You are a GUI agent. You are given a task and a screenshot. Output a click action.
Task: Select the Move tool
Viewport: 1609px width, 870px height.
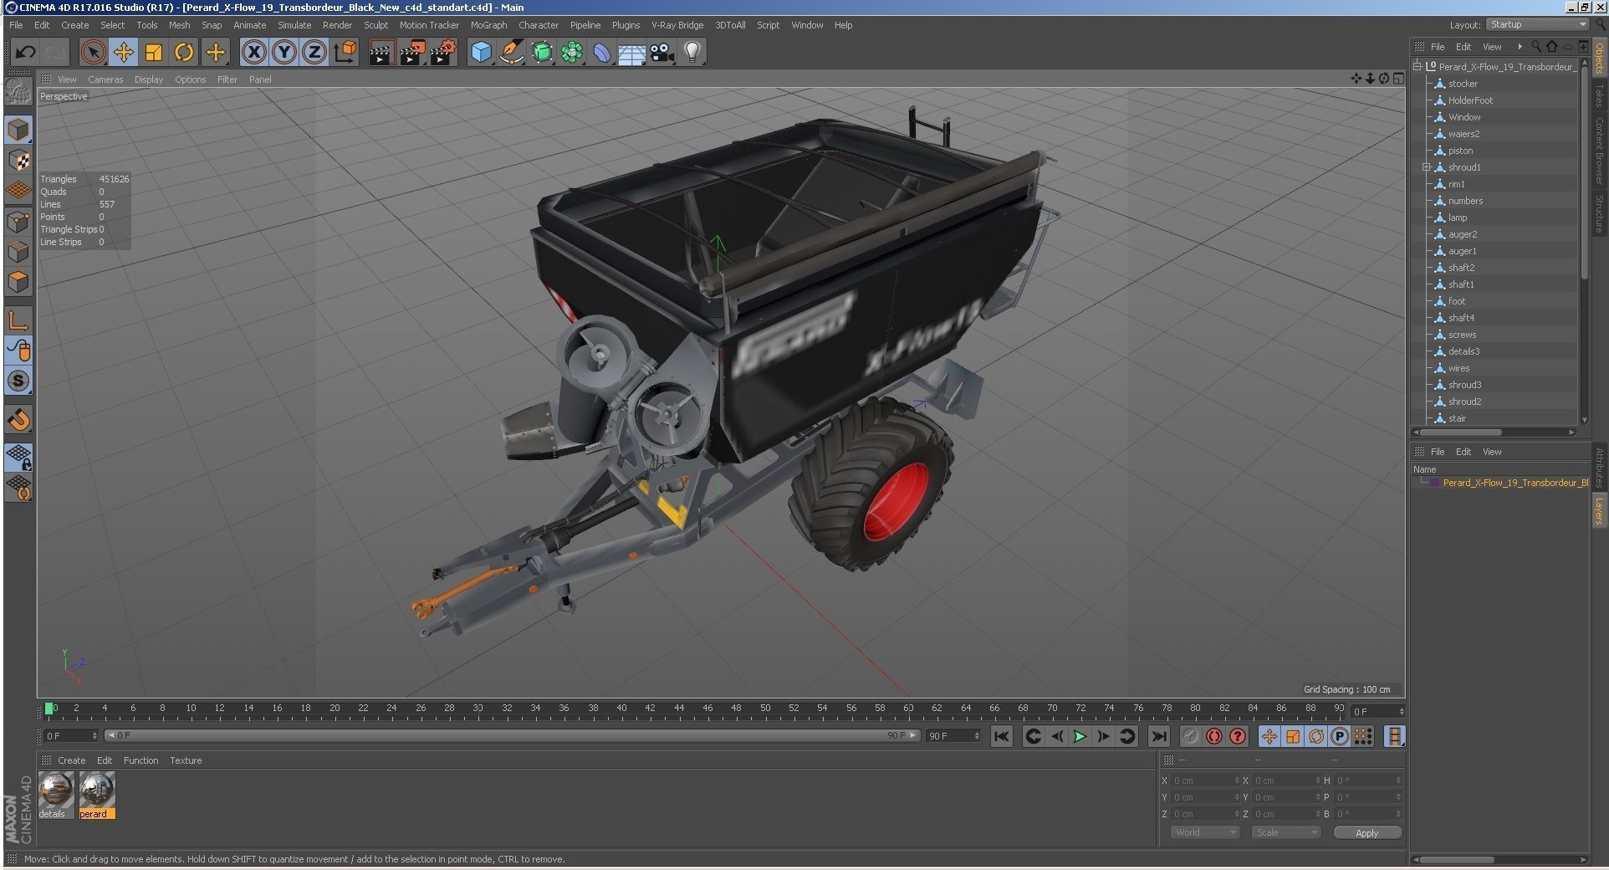[123, 53]
